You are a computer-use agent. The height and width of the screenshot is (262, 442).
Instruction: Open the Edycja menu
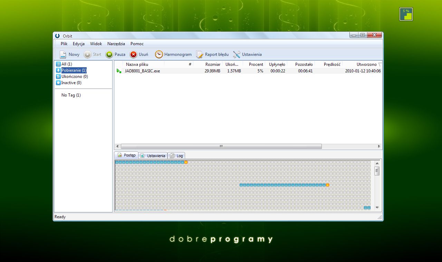pos(79,44)
